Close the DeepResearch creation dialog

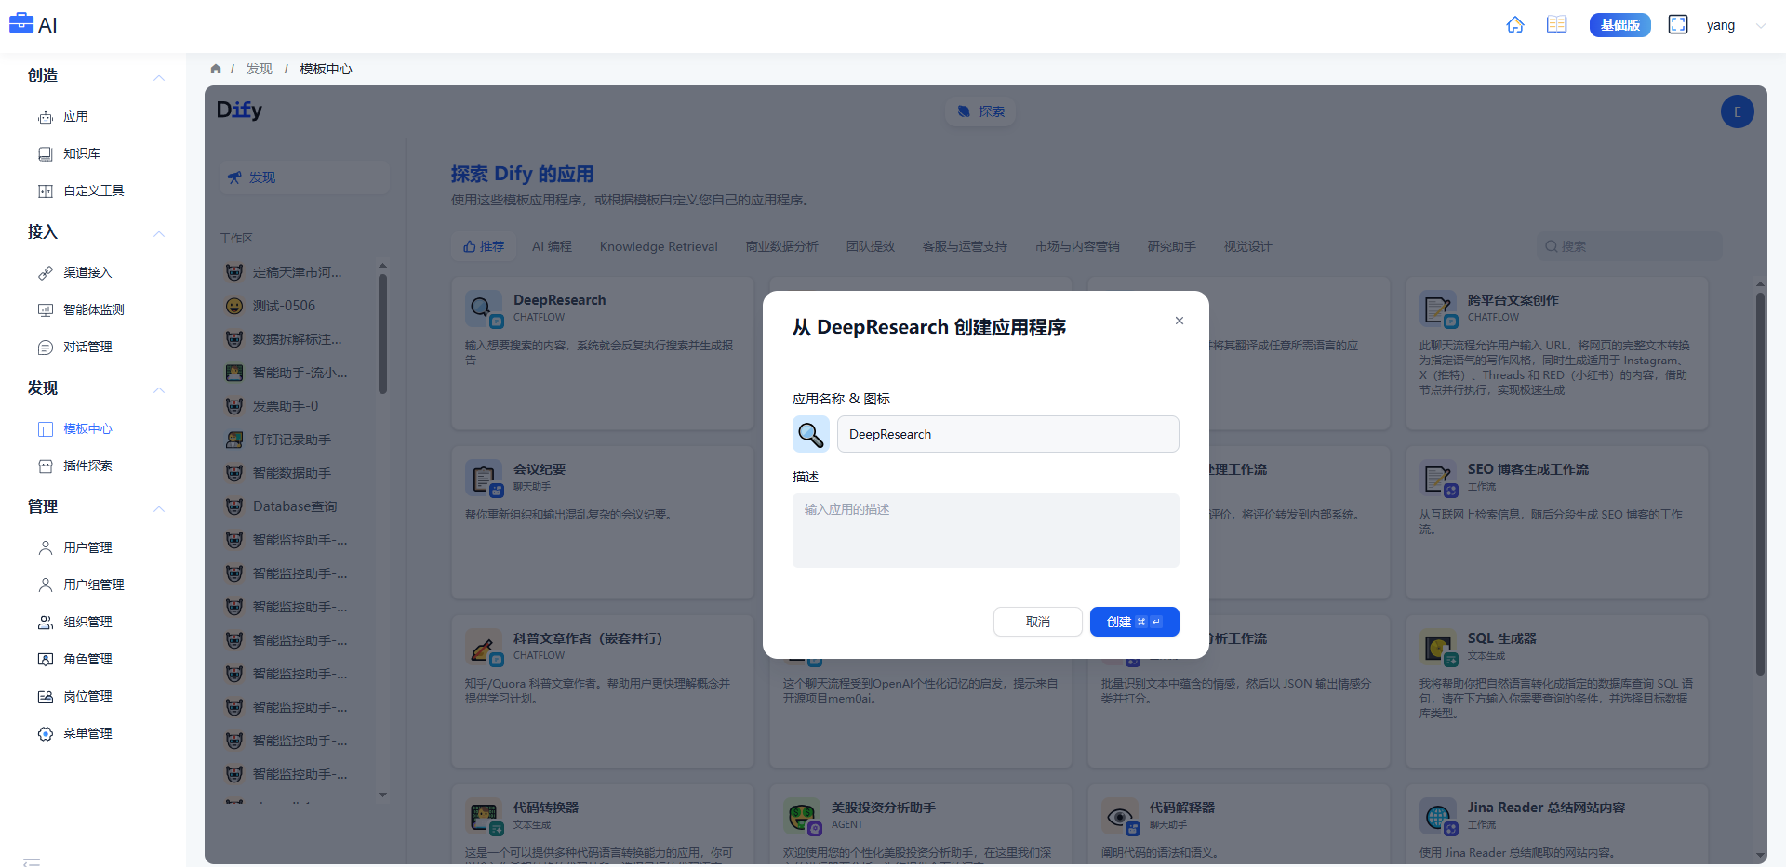(1179, 321)
